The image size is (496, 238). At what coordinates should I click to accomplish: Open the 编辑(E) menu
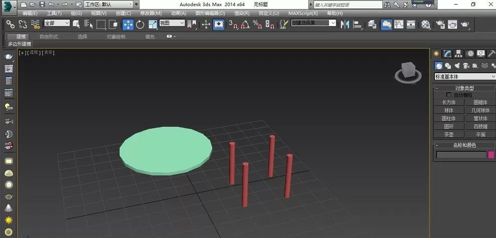(x=30, y=13)
